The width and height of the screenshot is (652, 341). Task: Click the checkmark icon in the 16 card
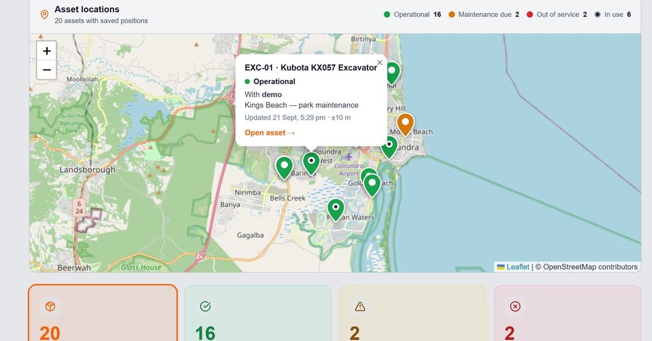coord(205,306)
